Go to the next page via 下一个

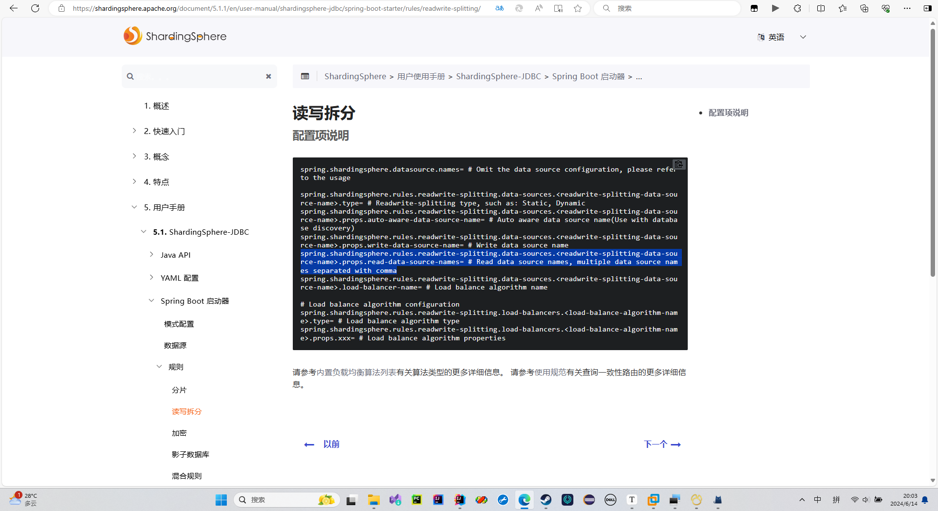point(662,444)
